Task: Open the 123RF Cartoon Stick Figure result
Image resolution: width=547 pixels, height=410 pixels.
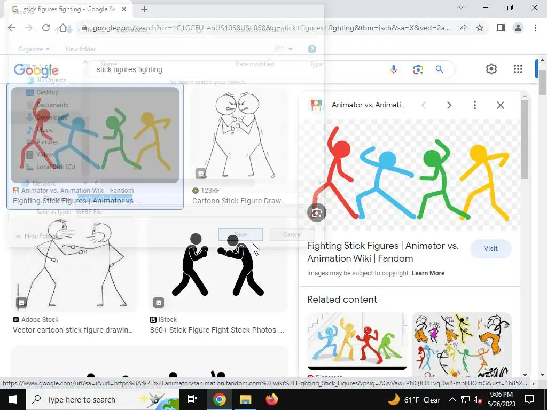Action: point(239,201)
